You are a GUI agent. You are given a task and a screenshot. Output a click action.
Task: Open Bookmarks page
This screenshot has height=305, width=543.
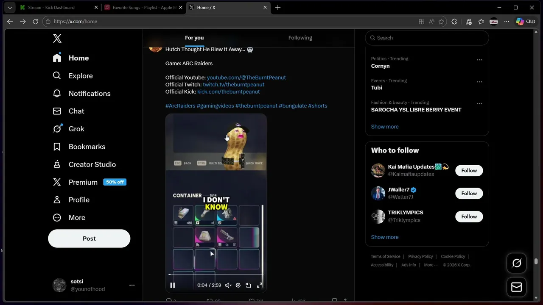pyautogui.click(x=79, y=147)
